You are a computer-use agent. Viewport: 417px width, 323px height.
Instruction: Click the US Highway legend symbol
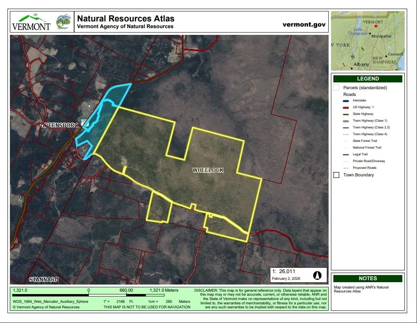click(x=345, y=107)
